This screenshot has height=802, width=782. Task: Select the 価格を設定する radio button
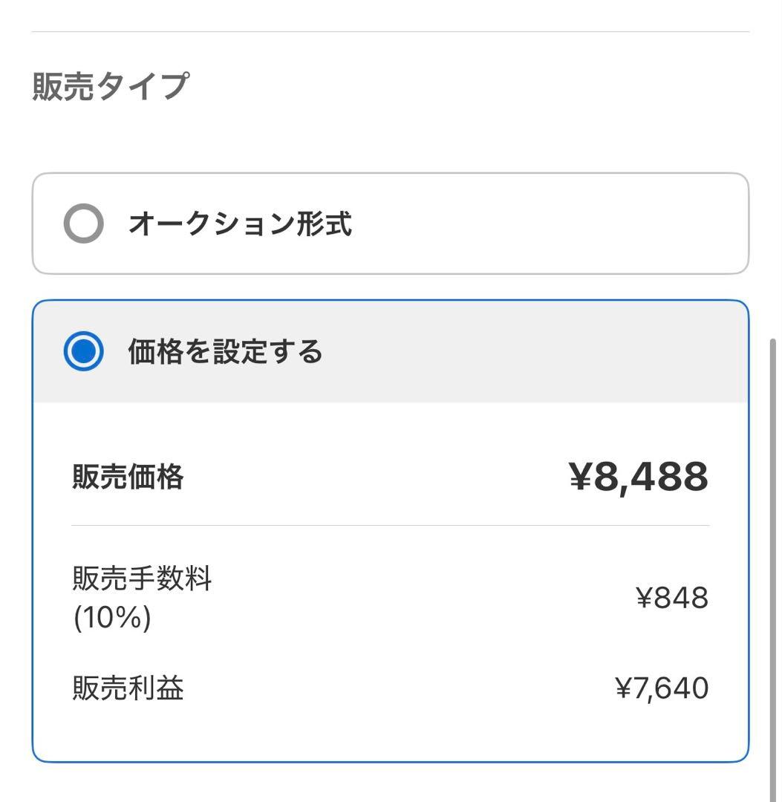(x=83, y=351)
